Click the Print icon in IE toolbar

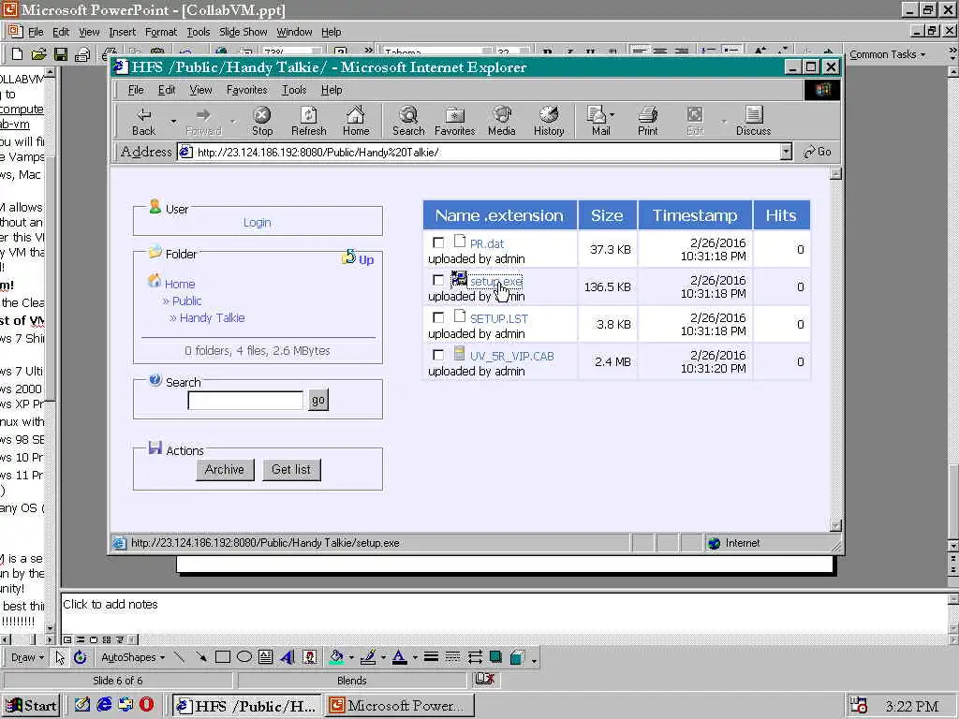tap(648, 121)
